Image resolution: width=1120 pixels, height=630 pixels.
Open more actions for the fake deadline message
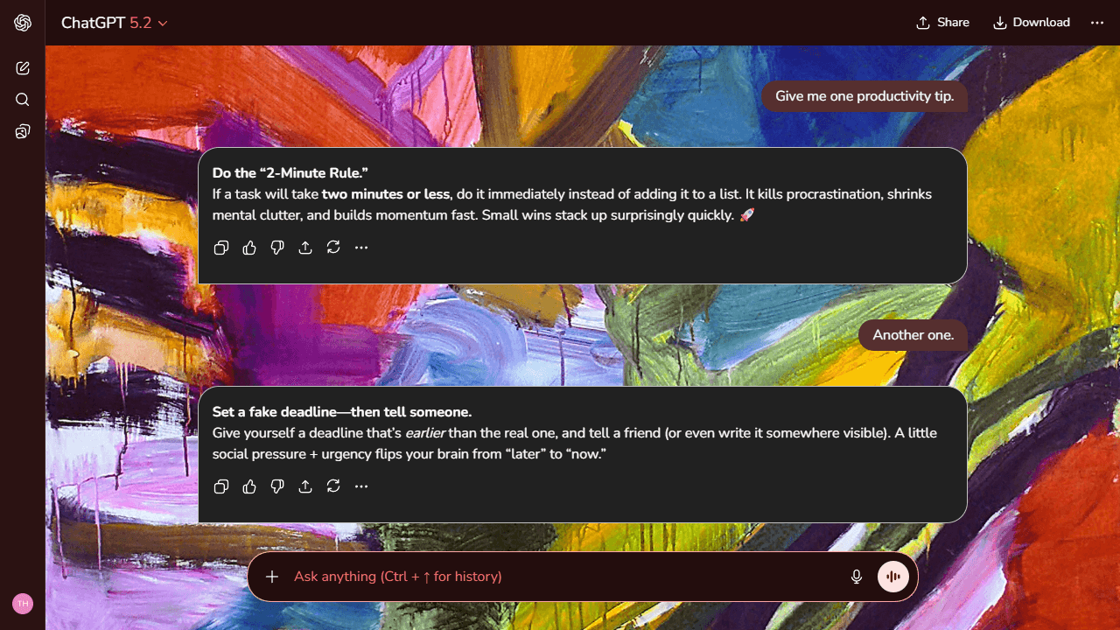pyautogui.click(x=360, y=486)
